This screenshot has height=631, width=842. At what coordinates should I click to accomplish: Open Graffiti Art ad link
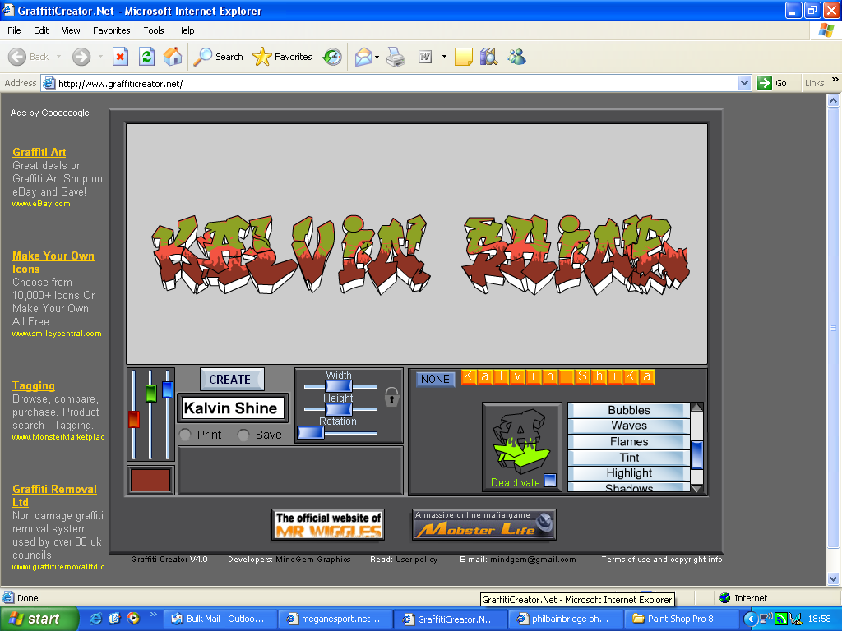(x=39, y=152)
